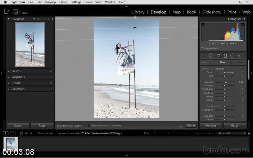Select New in the Mask row
Viewport: 253px width, 158px height.
(222, 62)
